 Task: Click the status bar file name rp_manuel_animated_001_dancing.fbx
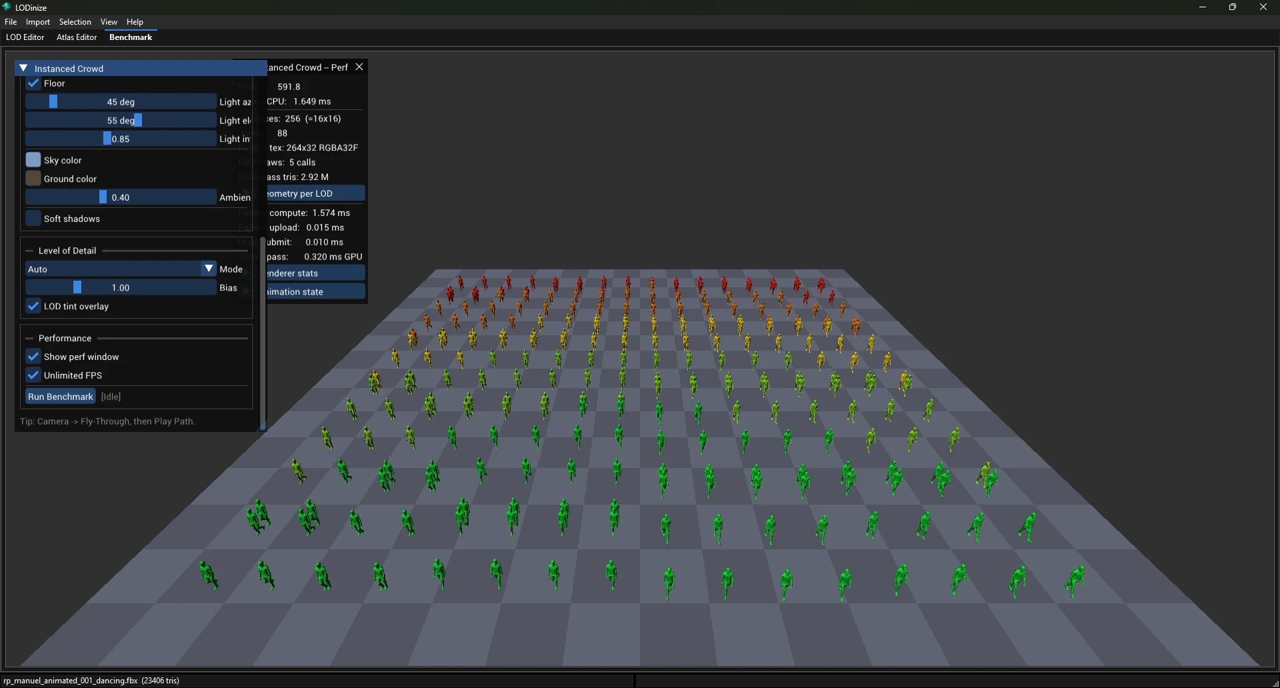click(x=71, y=681)
